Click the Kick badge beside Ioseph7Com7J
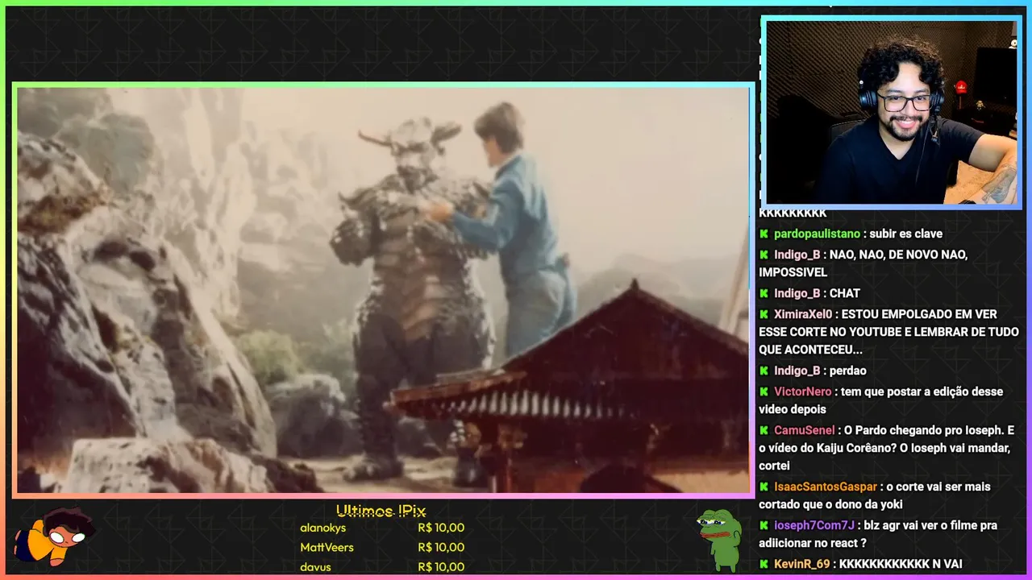1032x580 pixels. pos(764,526)
